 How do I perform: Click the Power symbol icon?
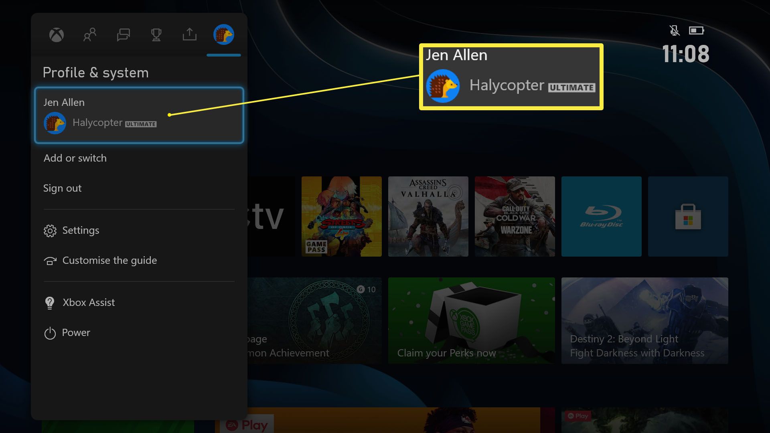click(50, 333)
